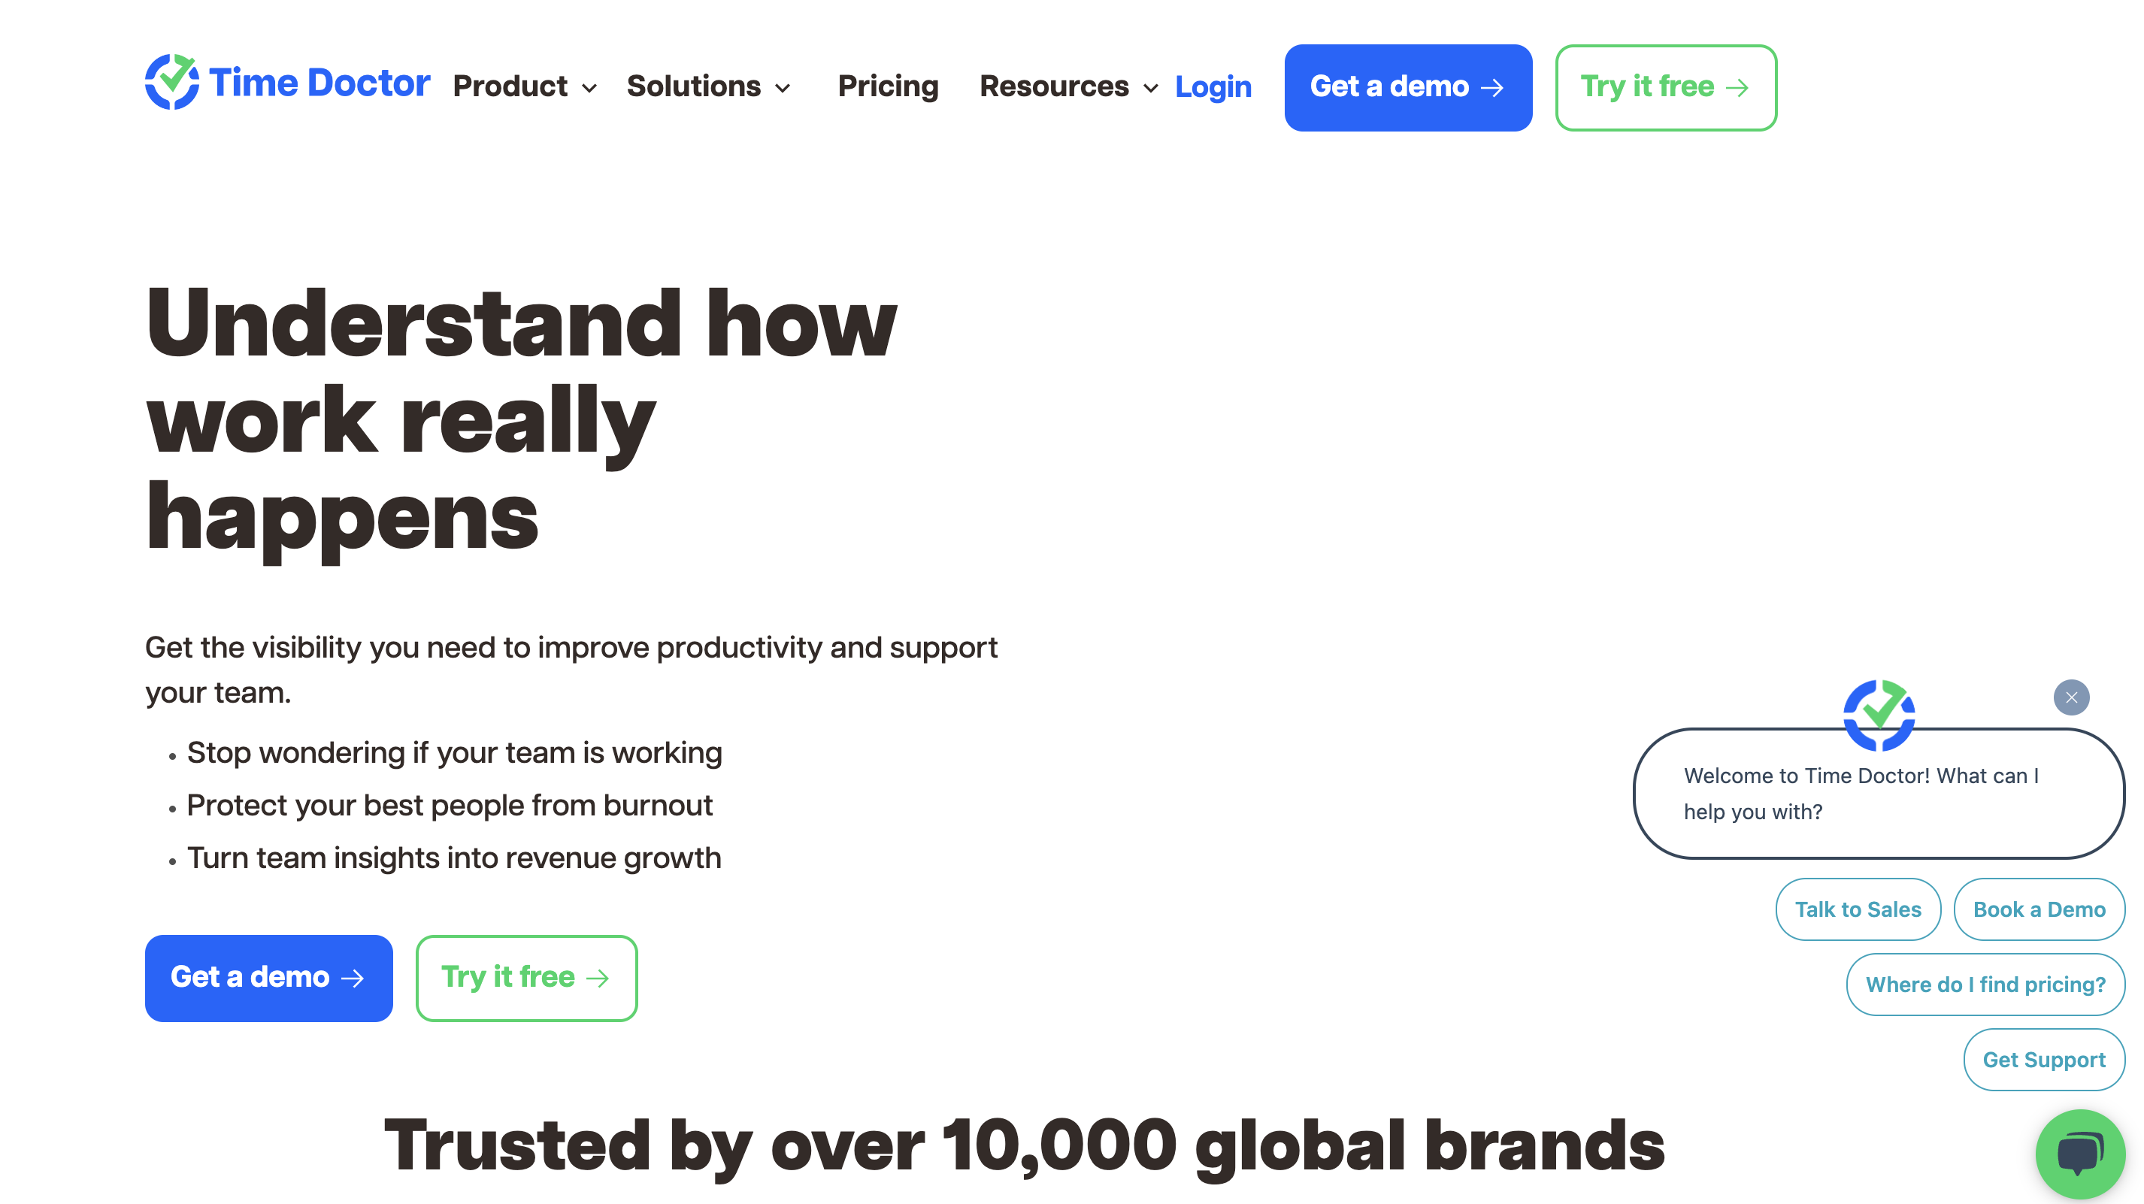The width and height of the screenshot is (2144, 1204).
Task: Open the Product menu
Action: (510, 86)
